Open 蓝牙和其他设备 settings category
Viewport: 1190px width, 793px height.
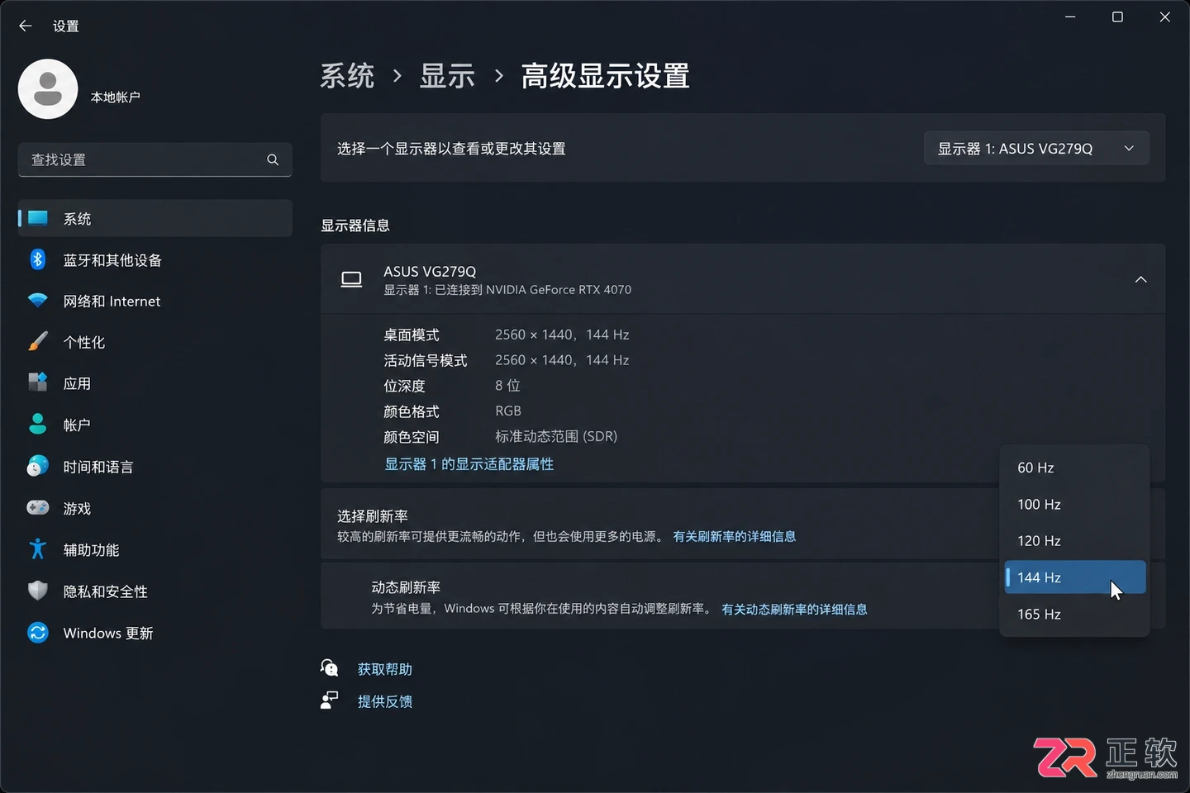pyautogui.click(x=155, y=259)
